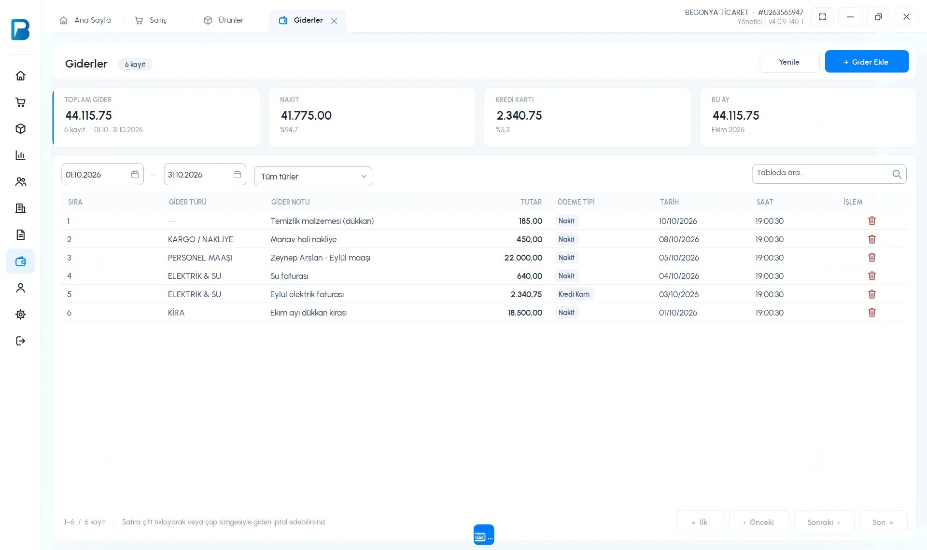
Task: Sort by the TARİH column header
Action: 669,202
